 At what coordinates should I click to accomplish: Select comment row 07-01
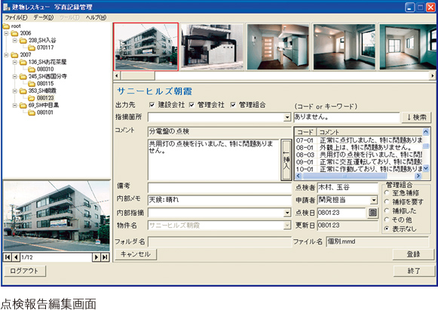click(359, 140)
